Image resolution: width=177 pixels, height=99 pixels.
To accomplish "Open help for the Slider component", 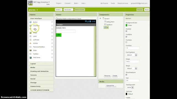I will (x=52, y=50).
